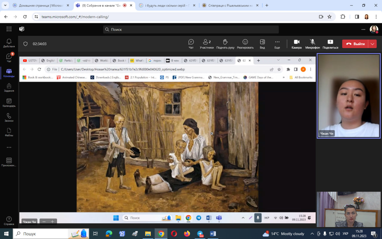
Task: Click the meeting shield security icon
Action: coord(25,44)
